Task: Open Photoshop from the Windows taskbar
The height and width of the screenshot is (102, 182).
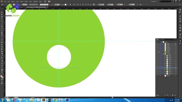Action: click(67, 100)
